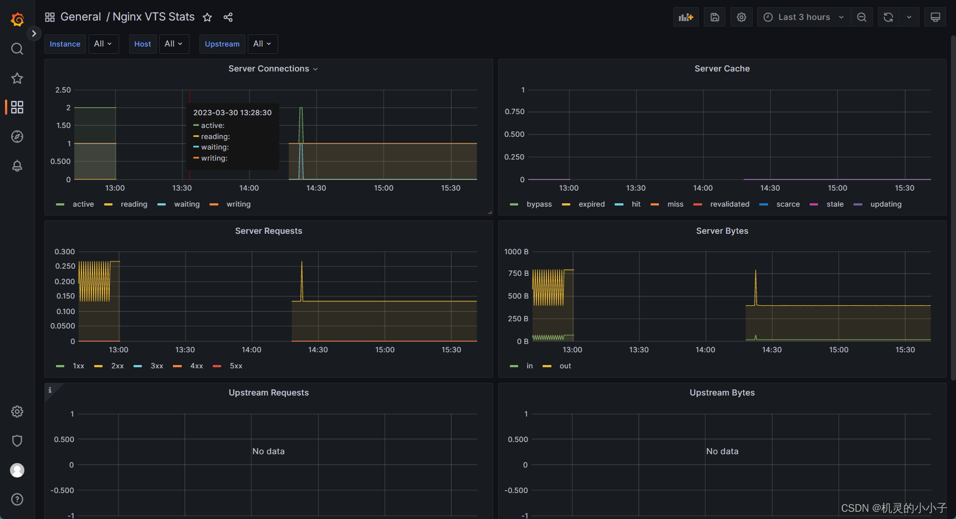Screen dimensions: 956x519
Task: Open the refresh interval dropdown arrow
Action: tap(909, 17)
